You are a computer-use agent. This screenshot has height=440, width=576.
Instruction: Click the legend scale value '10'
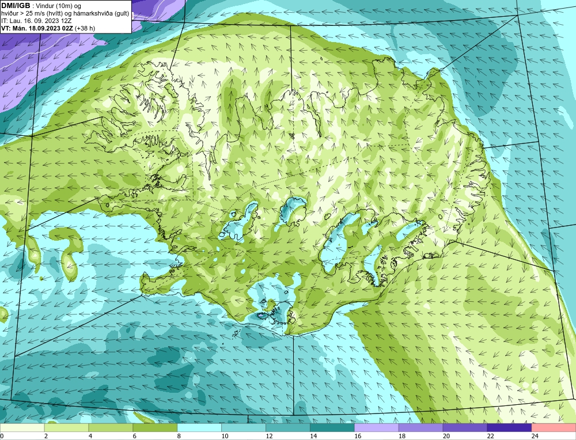pyautogui.click(x=225, y=436)
